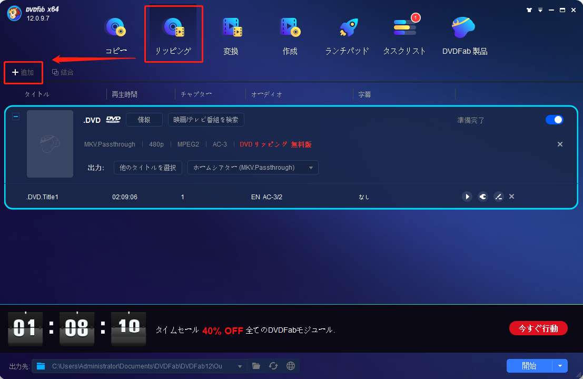Click the globe icon in the output bar
Viewport: 583px width, 379px height.
click(291, 366)
